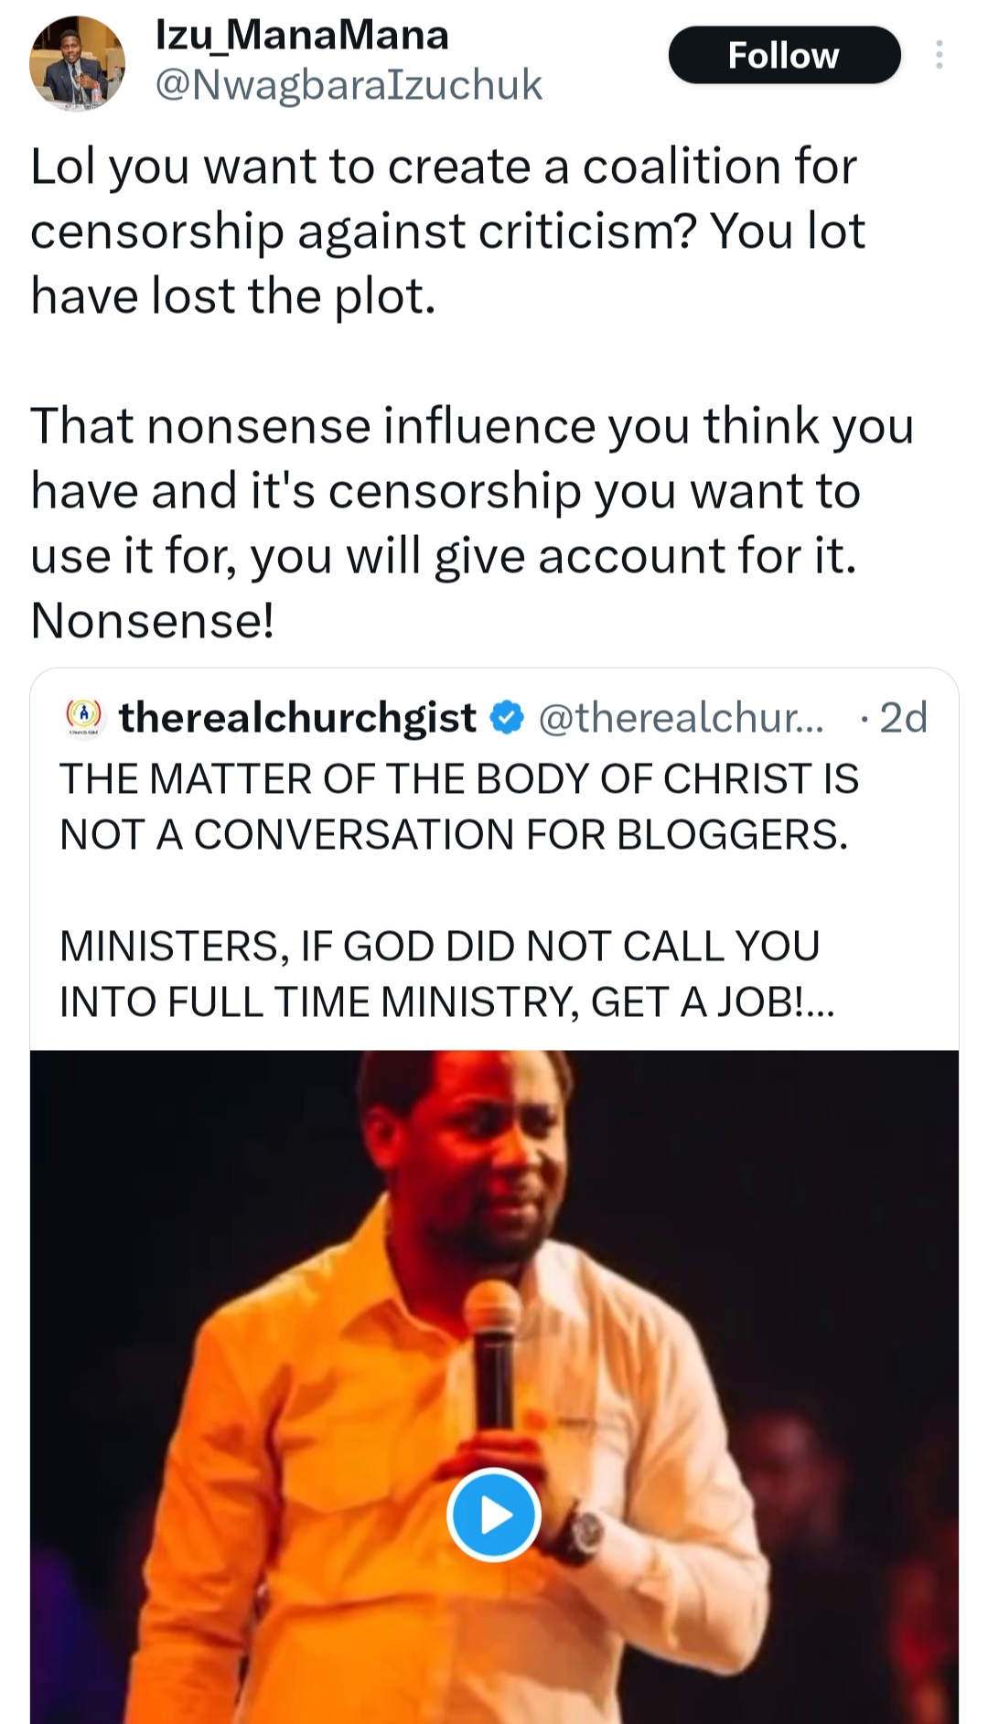Open therealchurchgist name in quoted post
This screenshot has height=1724, width=988.
[297, 717]
